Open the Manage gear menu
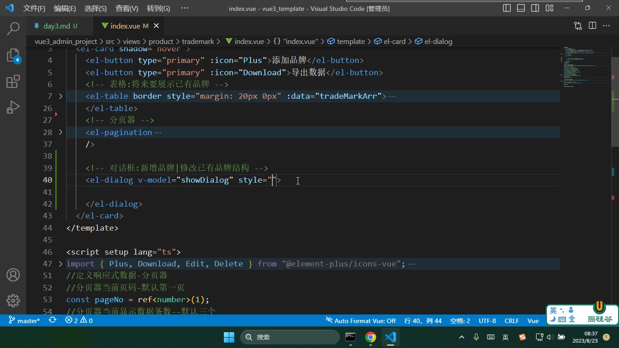619x348 pixels. [x=13, y=300]
